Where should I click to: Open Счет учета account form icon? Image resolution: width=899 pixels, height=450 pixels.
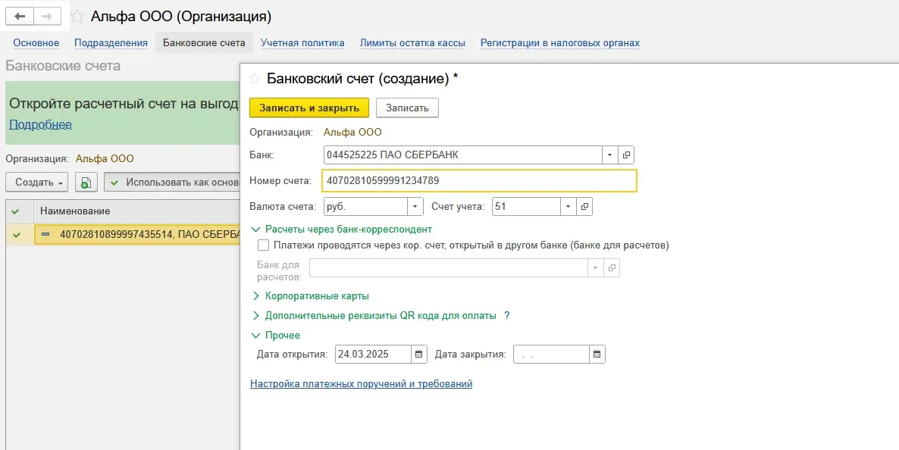[x=584, y=206]
